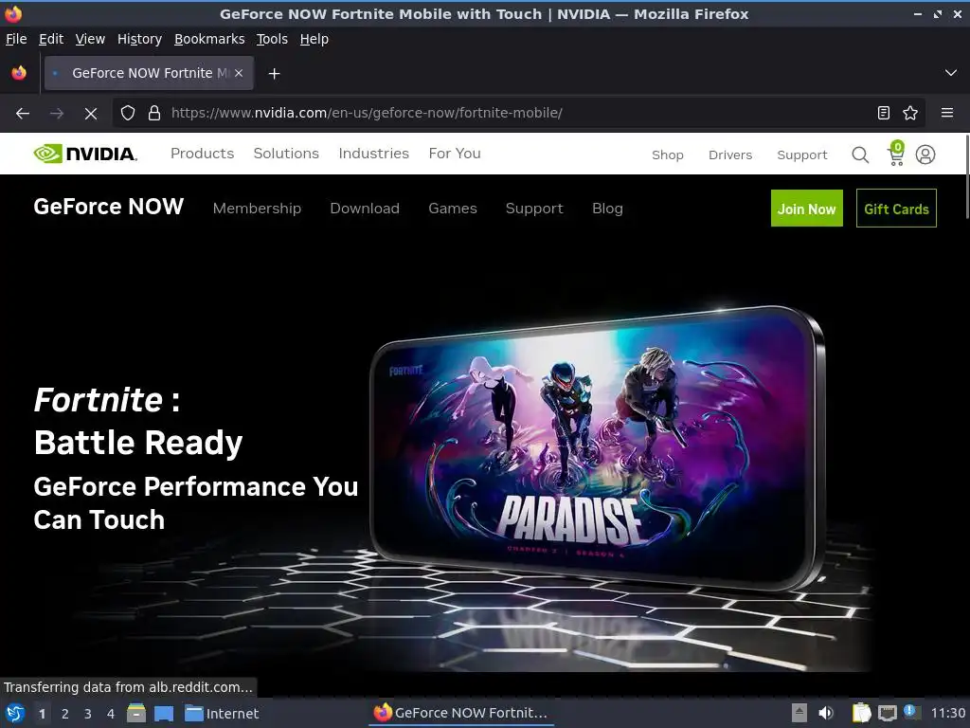Switch to workspace 2
The height and width of the screenshot is (728, 970).
pos(65,714)
